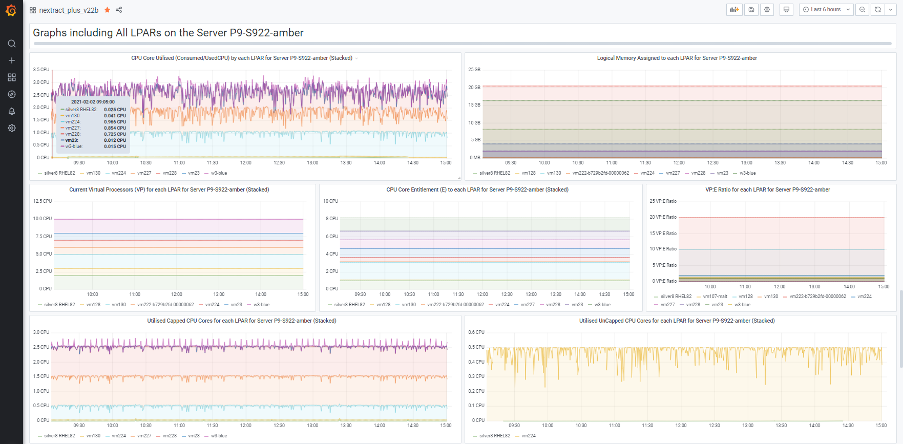The image size is (903, 444).
Task: Open Utilised UnCapped CPU Cores panel menu
Action: click(677, 321)
